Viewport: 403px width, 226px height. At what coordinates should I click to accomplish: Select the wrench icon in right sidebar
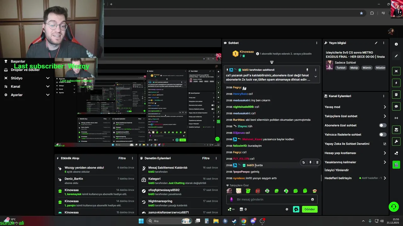coord(396,141)
